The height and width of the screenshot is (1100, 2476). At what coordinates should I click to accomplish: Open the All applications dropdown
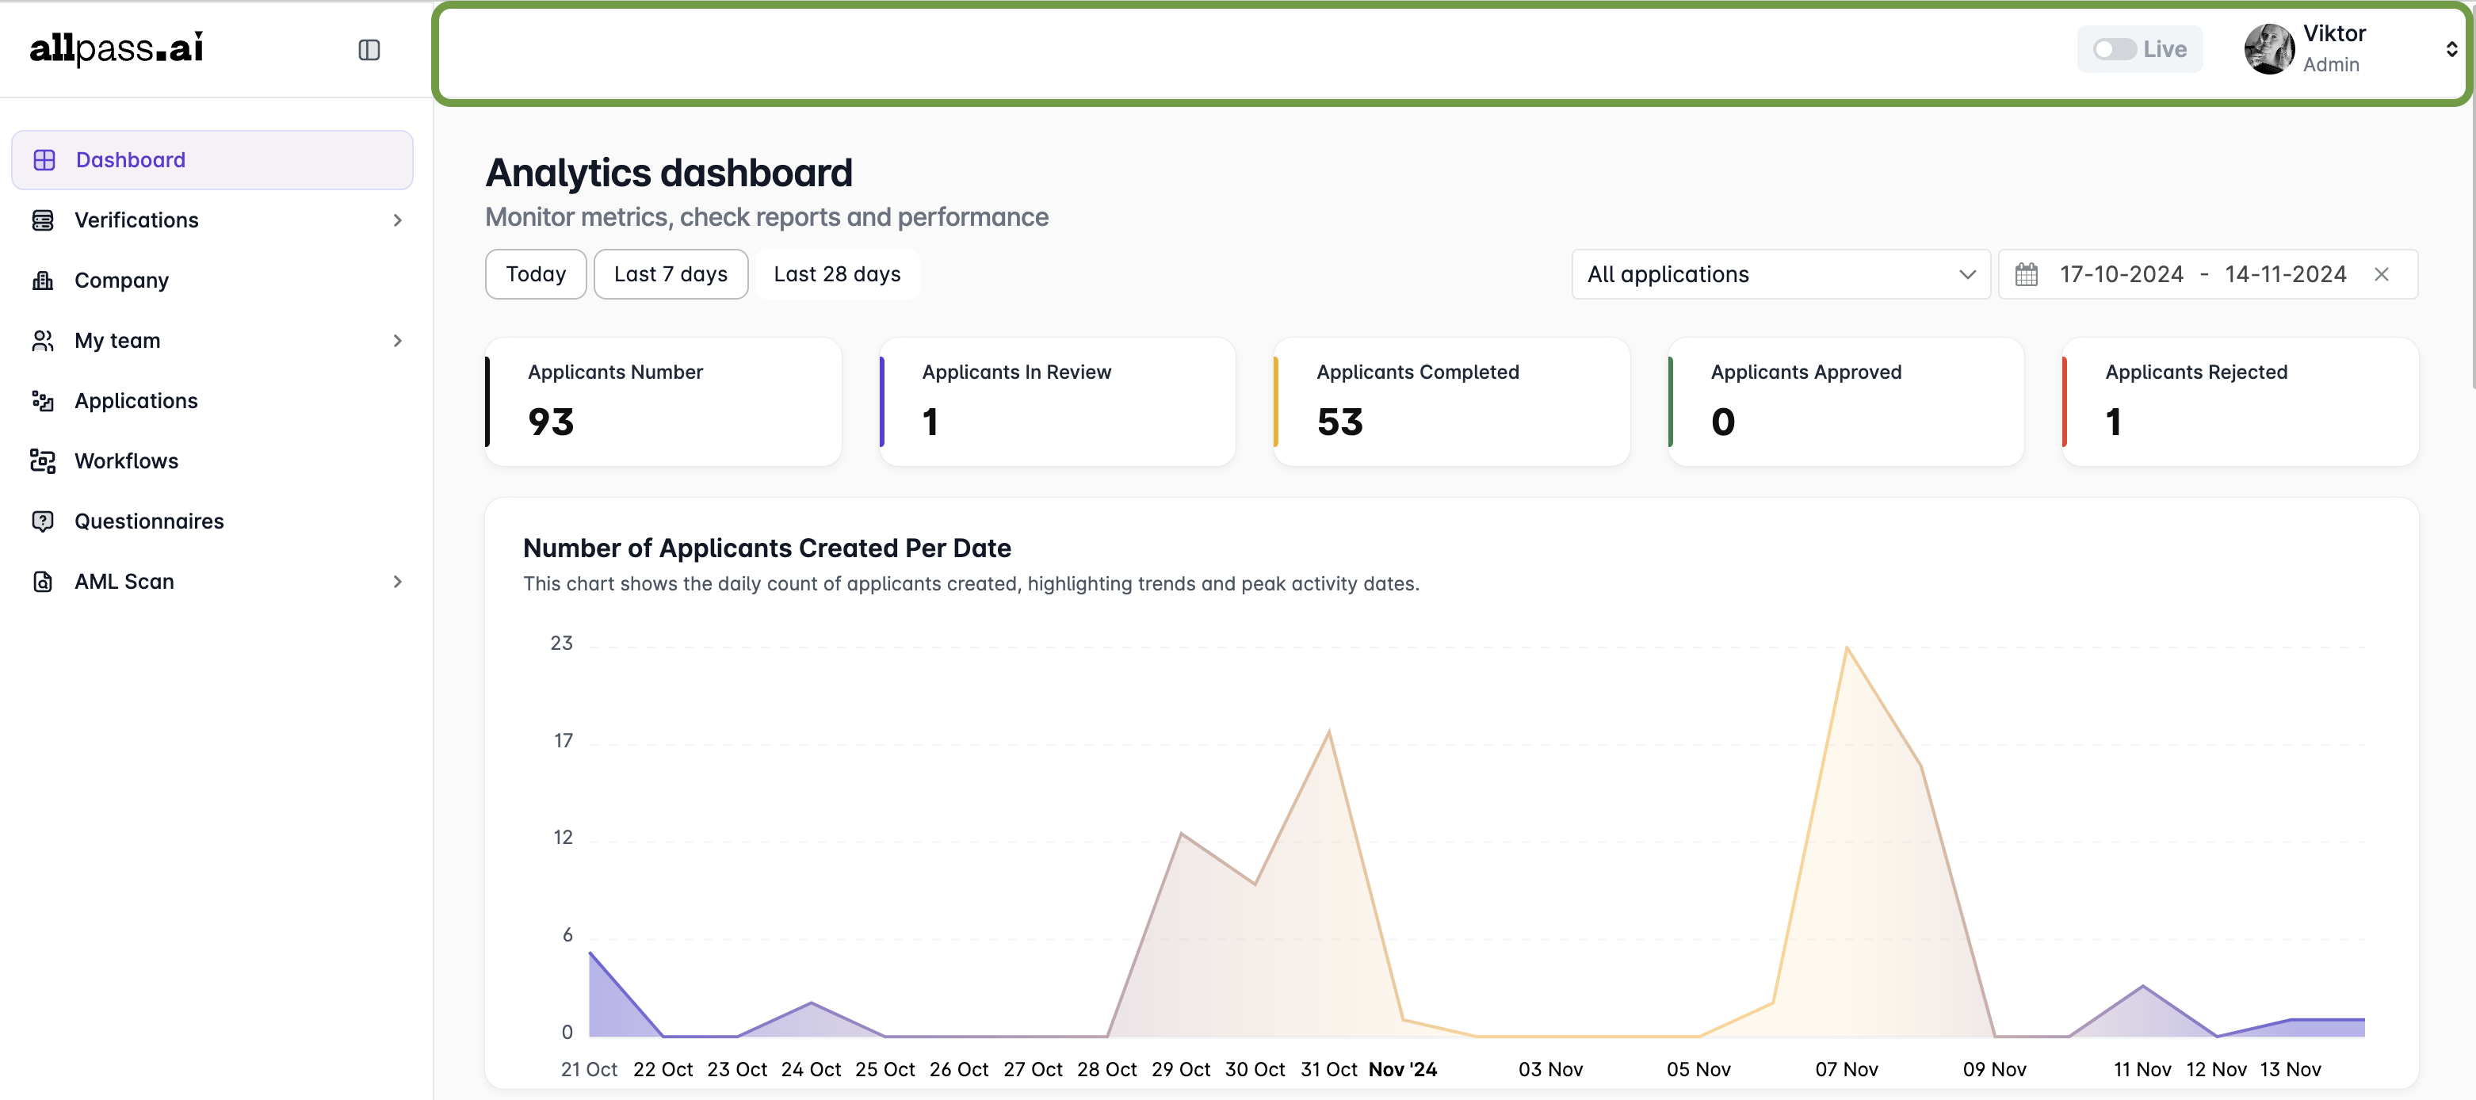coord(1780,275)
